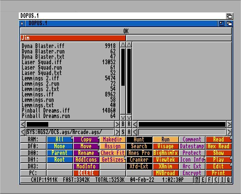This screenshot has height=194, width=241.
Task: Click the Move button
Action: coord(86,146)
